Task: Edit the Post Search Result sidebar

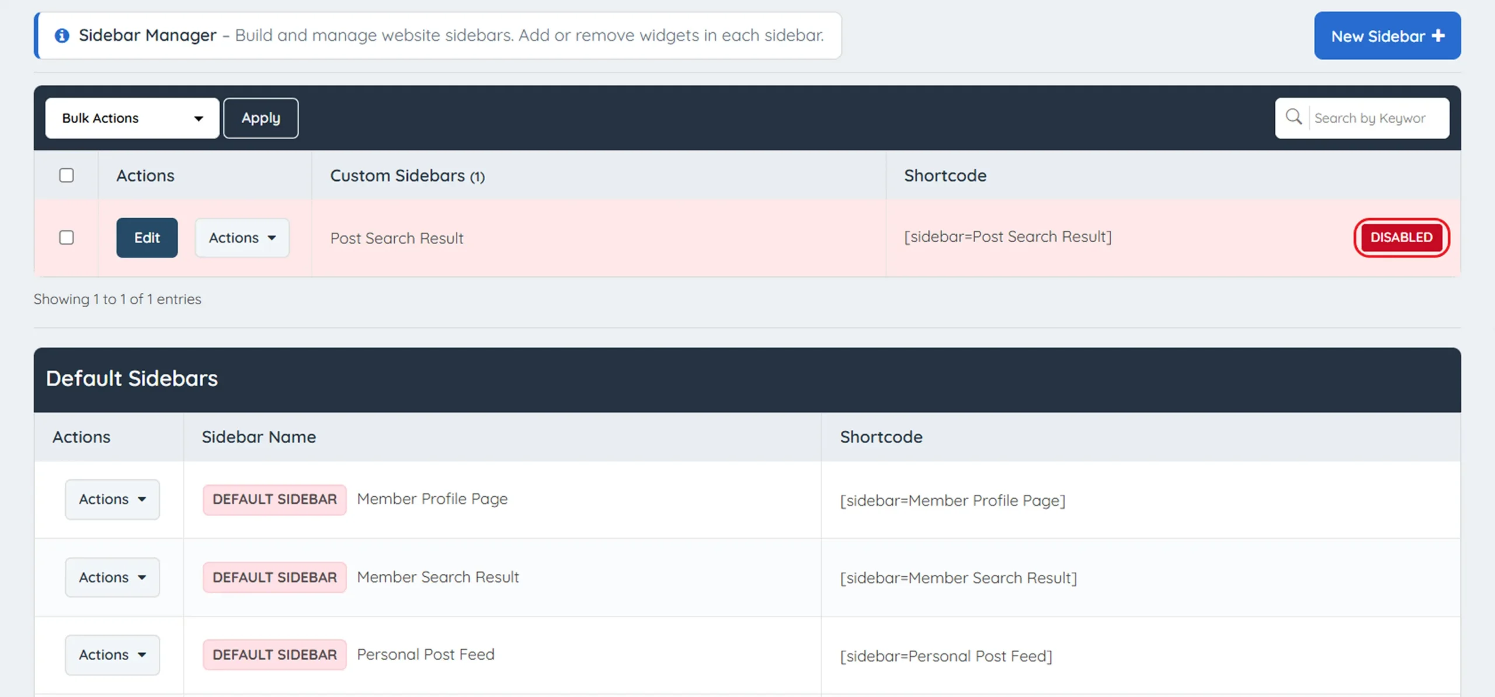Action: pos(147,238)
